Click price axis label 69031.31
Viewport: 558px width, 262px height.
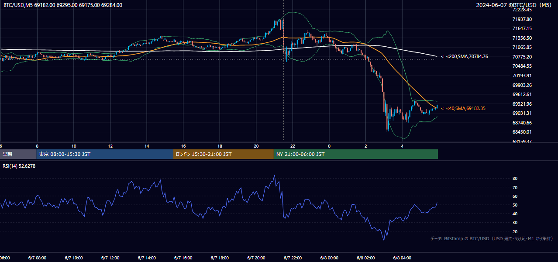coord(522,113)
